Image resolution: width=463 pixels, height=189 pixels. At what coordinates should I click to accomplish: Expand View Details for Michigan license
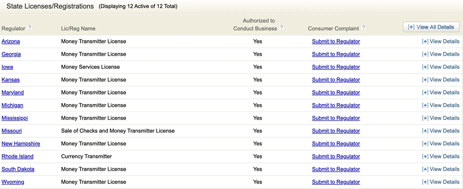(440, 105)
